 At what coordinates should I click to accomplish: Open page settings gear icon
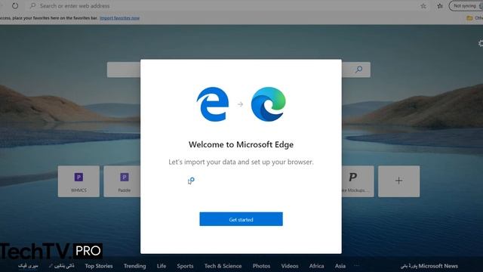tap(480, 43)
